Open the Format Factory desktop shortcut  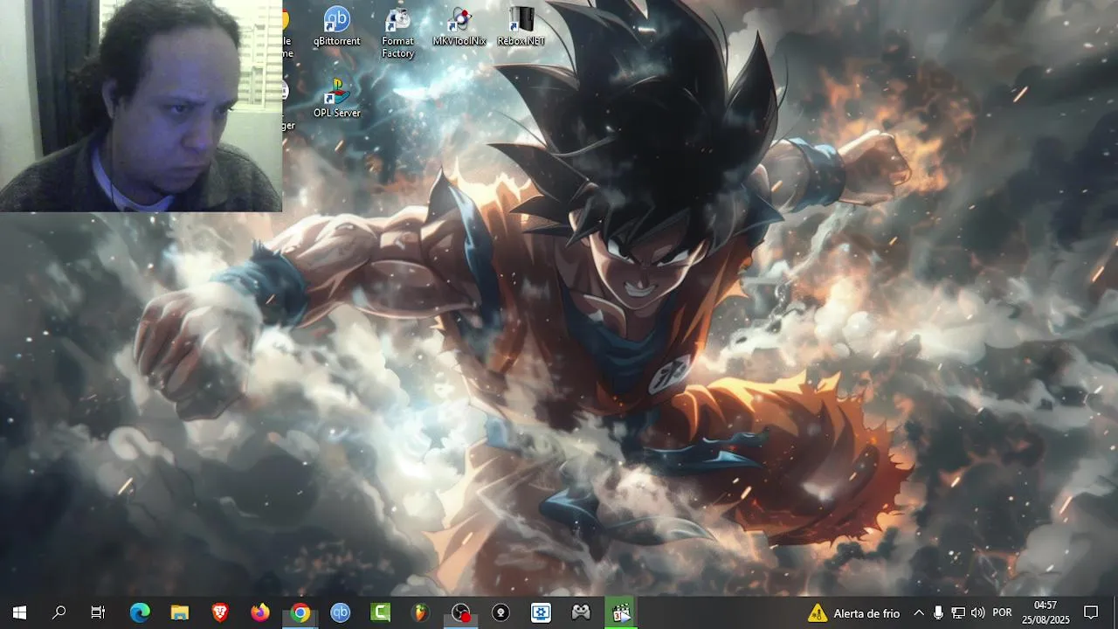pyautogui.click(x=397, y=33)
